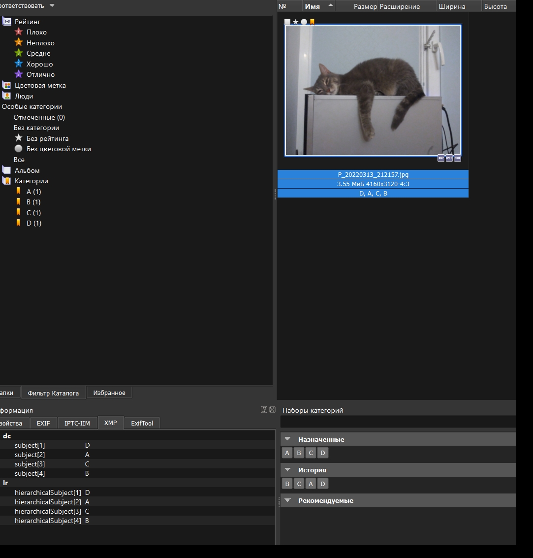Click the XMP badge on the thumbnail
This screenshot has width=533, height=558.
[x=441, y=158]
